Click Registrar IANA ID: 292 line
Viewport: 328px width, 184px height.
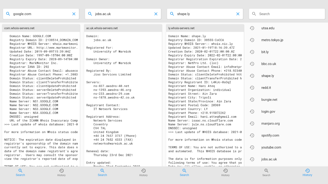click(x=29, y=67)
